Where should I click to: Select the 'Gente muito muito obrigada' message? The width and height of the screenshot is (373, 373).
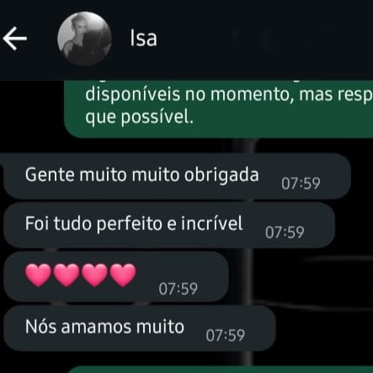pyautogui.click(x=177, y=176)
